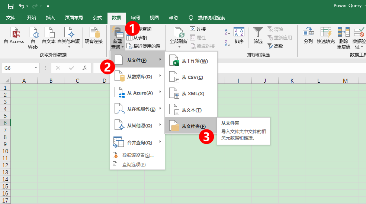
Task: Switch to the 插入 ribbon tab
Action: click(x=51, y=18)
